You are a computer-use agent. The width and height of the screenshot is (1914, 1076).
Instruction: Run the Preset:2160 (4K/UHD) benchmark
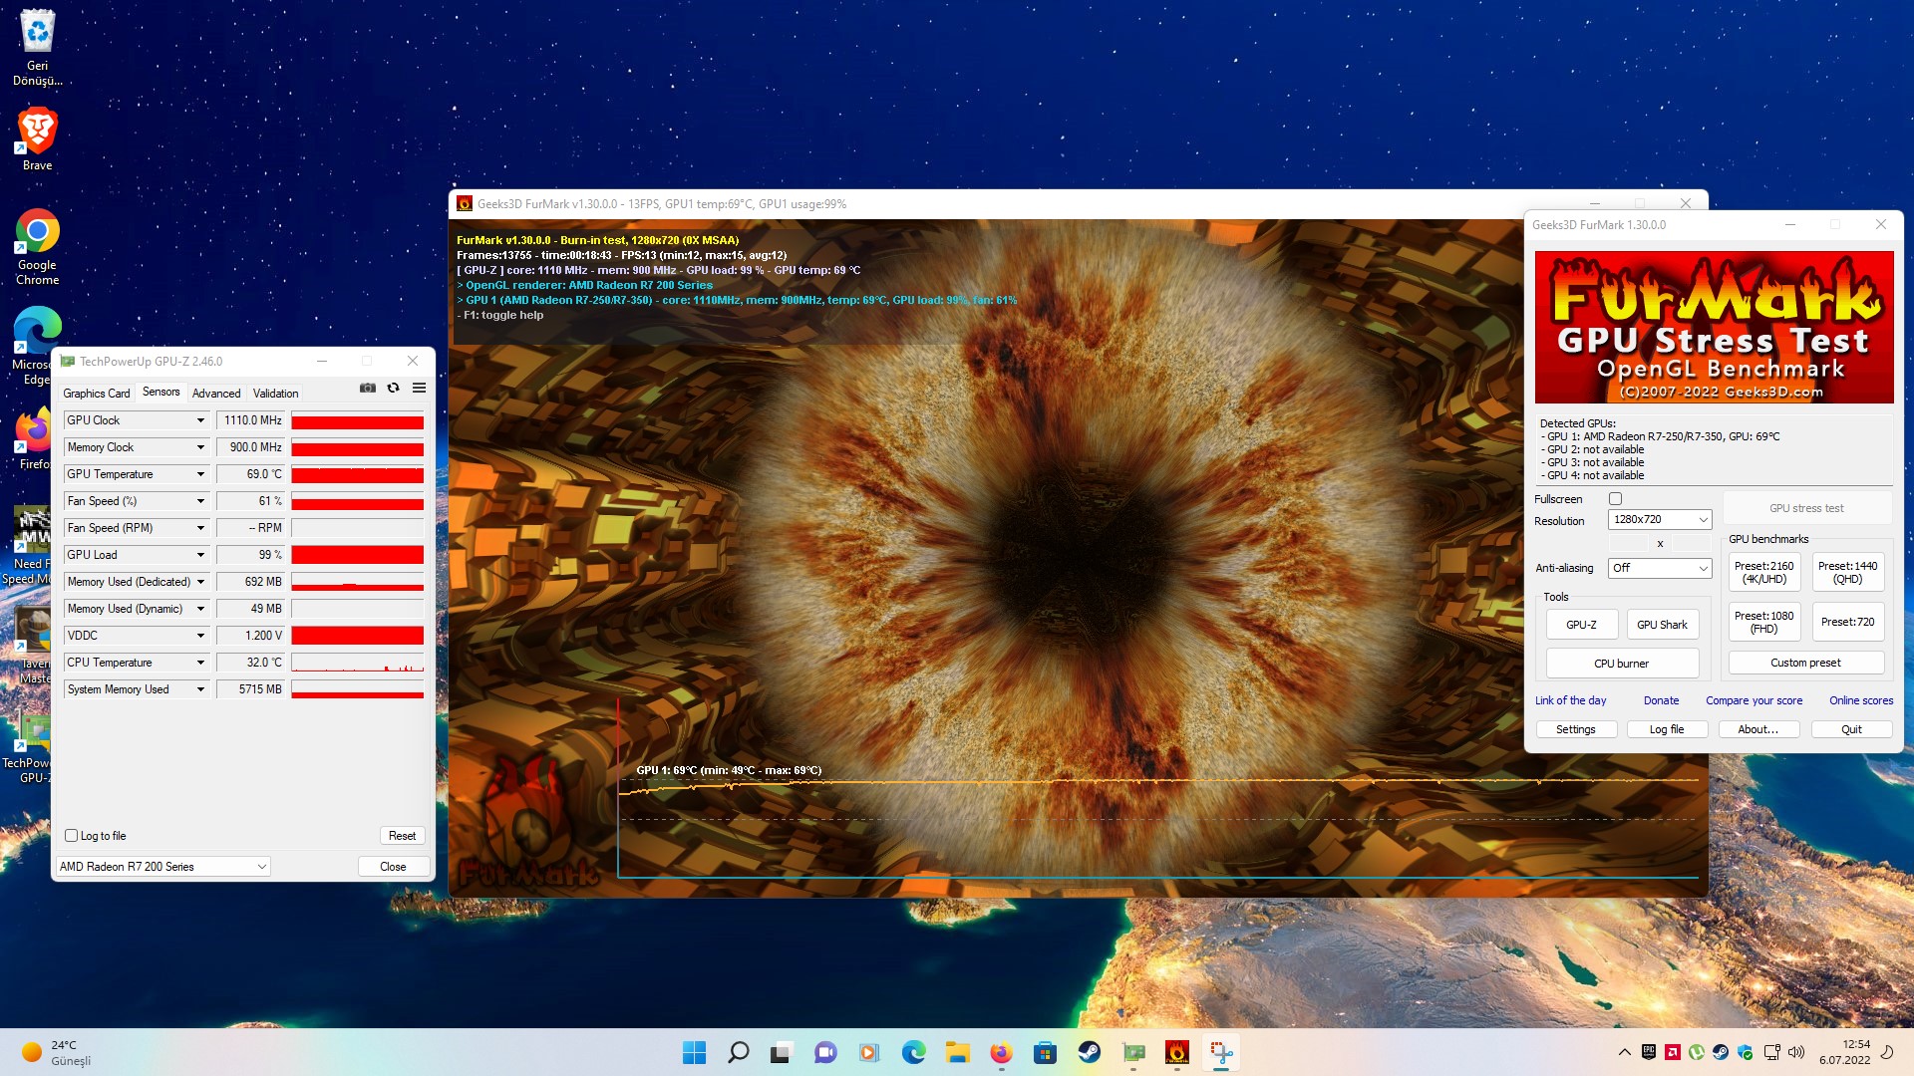point(1764,573)
